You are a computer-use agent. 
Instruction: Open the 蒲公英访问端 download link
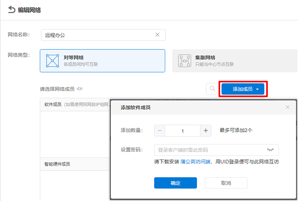pyautogui.click(x=195, y=162)
